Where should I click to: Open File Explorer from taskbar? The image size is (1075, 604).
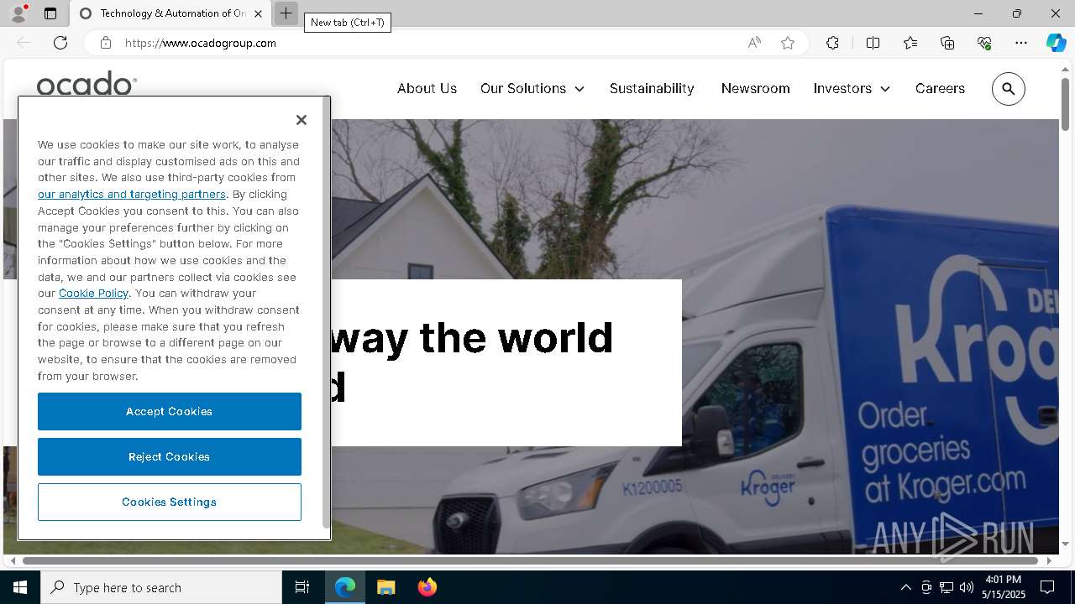pos(385,587)
